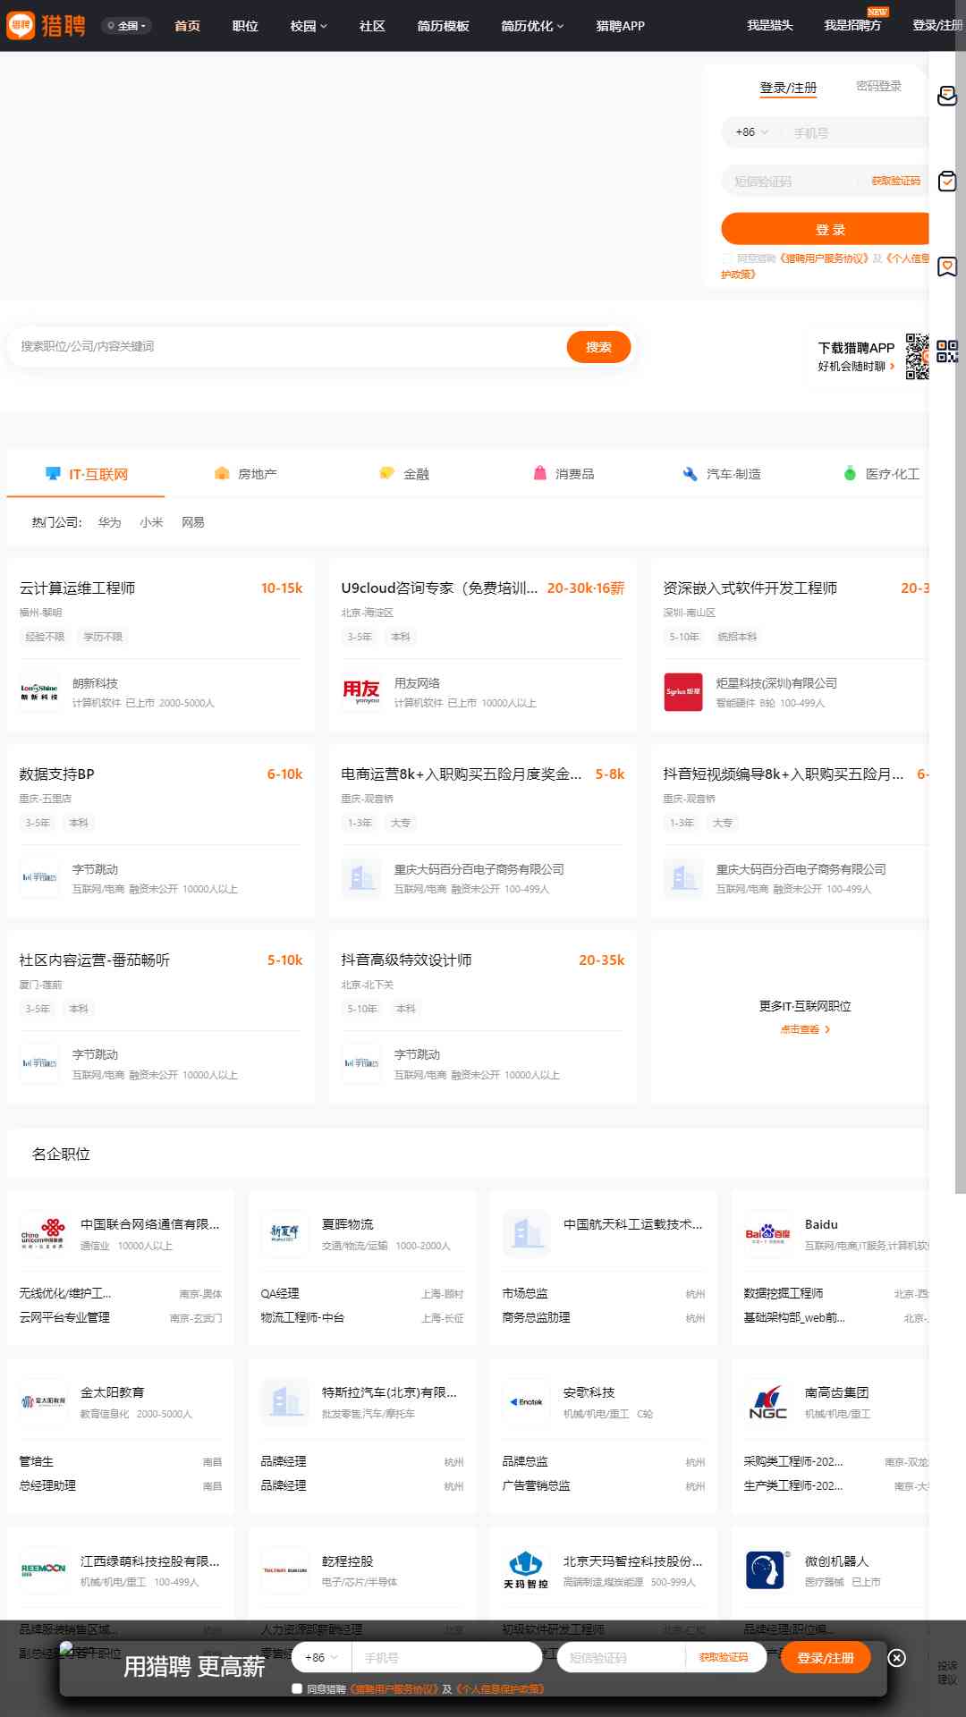Open 我是猎头 in the header

[770, 25]
